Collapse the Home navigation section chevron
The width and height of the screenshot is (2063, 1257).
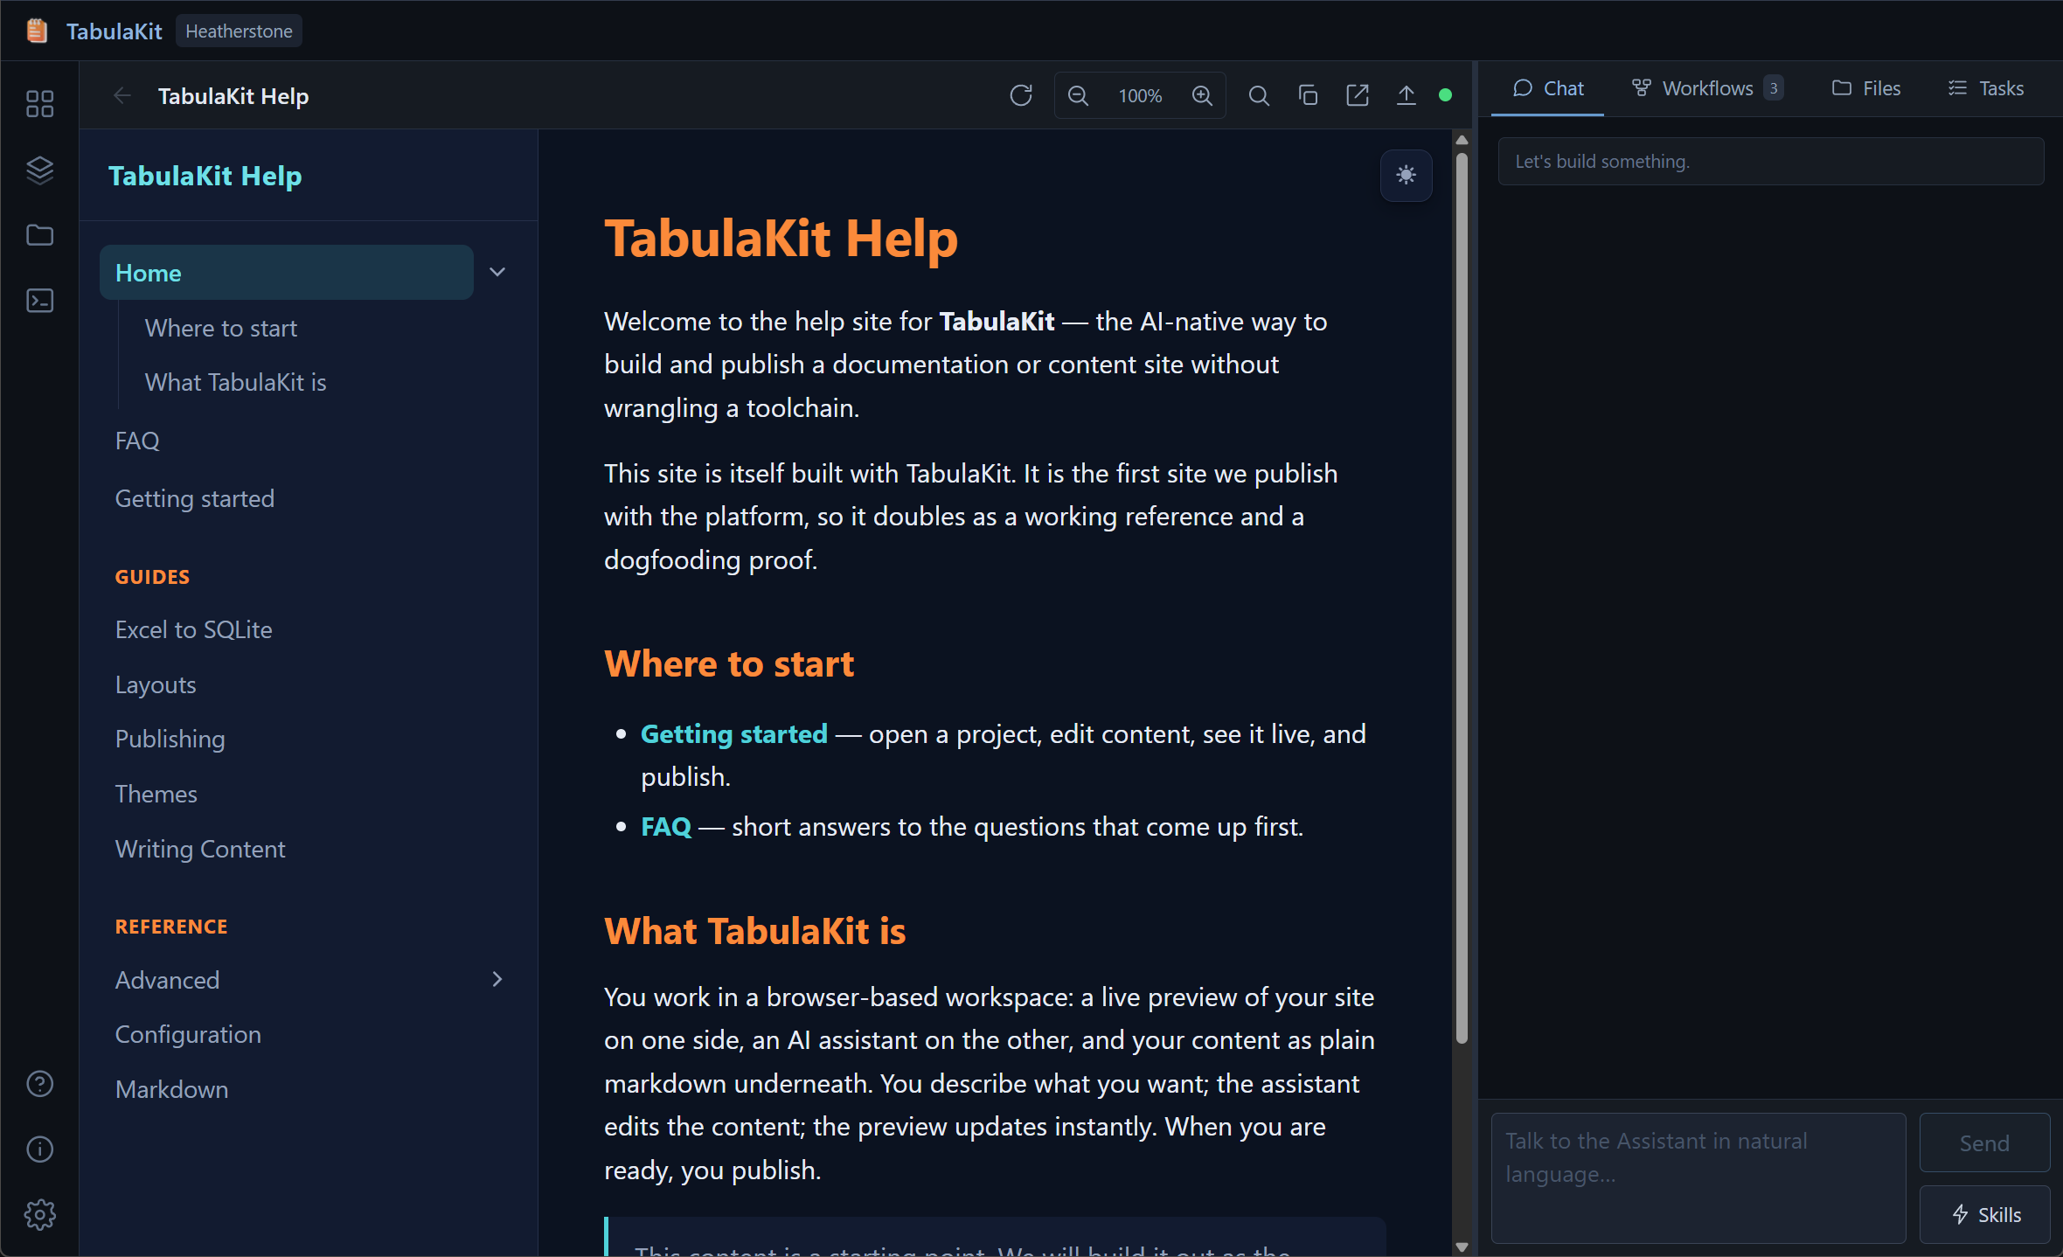497,272
